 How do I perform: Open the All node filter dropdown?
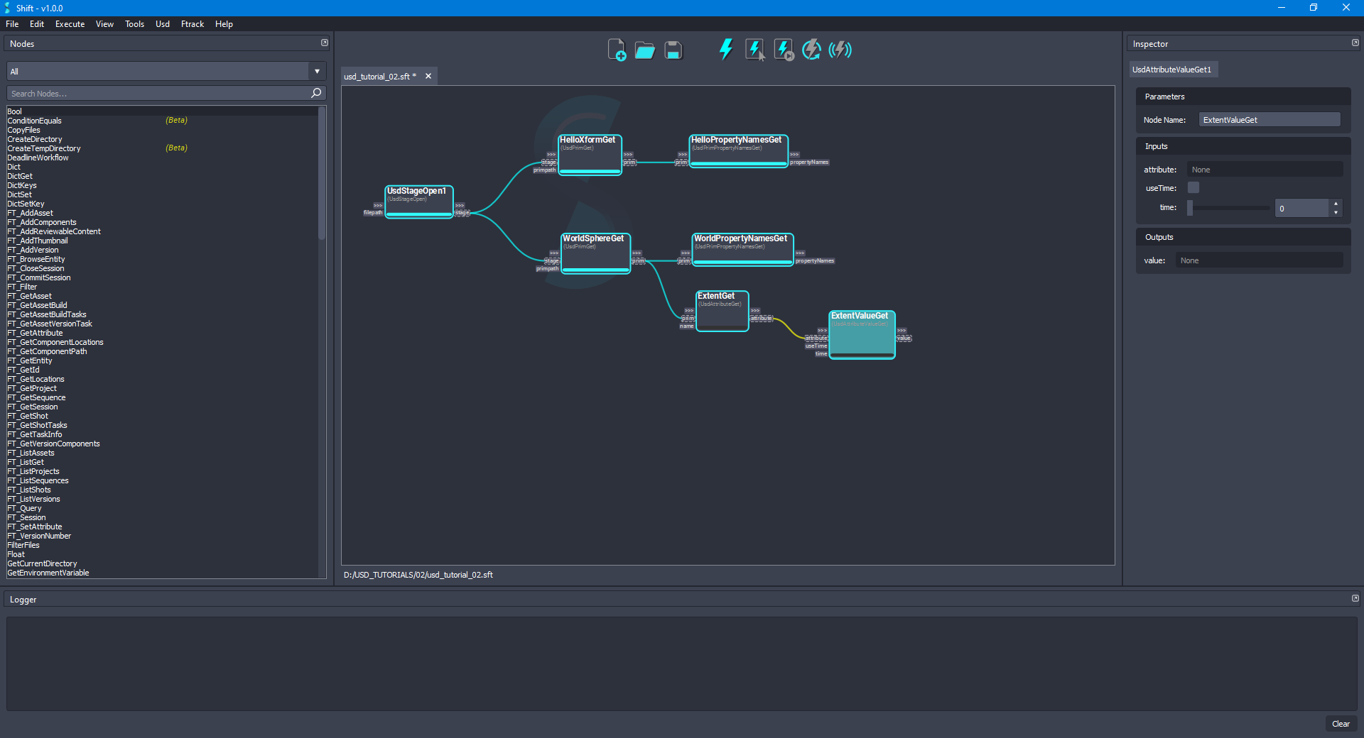316,71
